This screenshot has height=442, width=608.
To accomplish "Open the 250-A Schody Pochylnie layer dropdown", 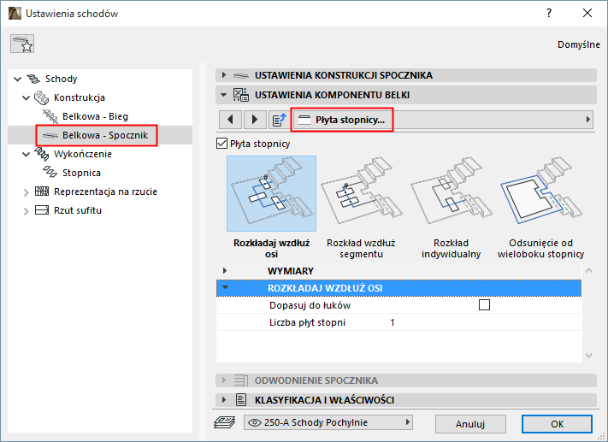I will pyautogui.click(x=328, y=422).
